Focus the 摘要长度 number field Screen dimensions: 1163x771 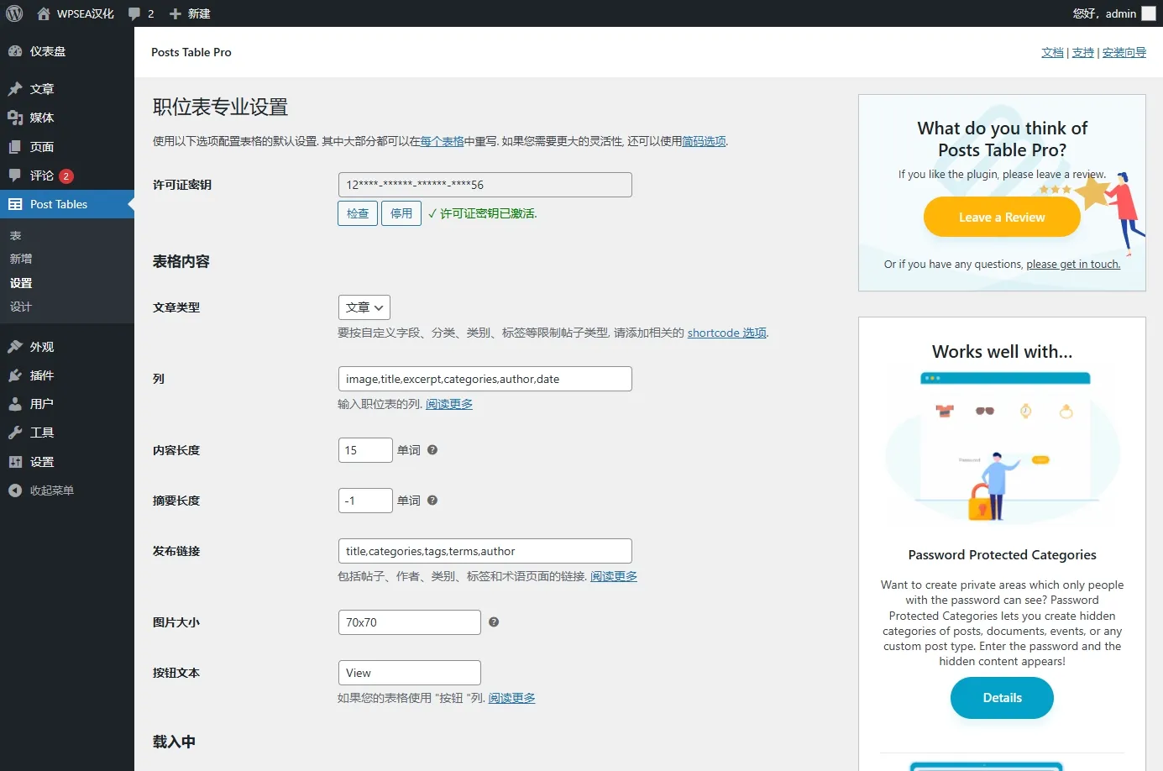click(x=365, y=501)
